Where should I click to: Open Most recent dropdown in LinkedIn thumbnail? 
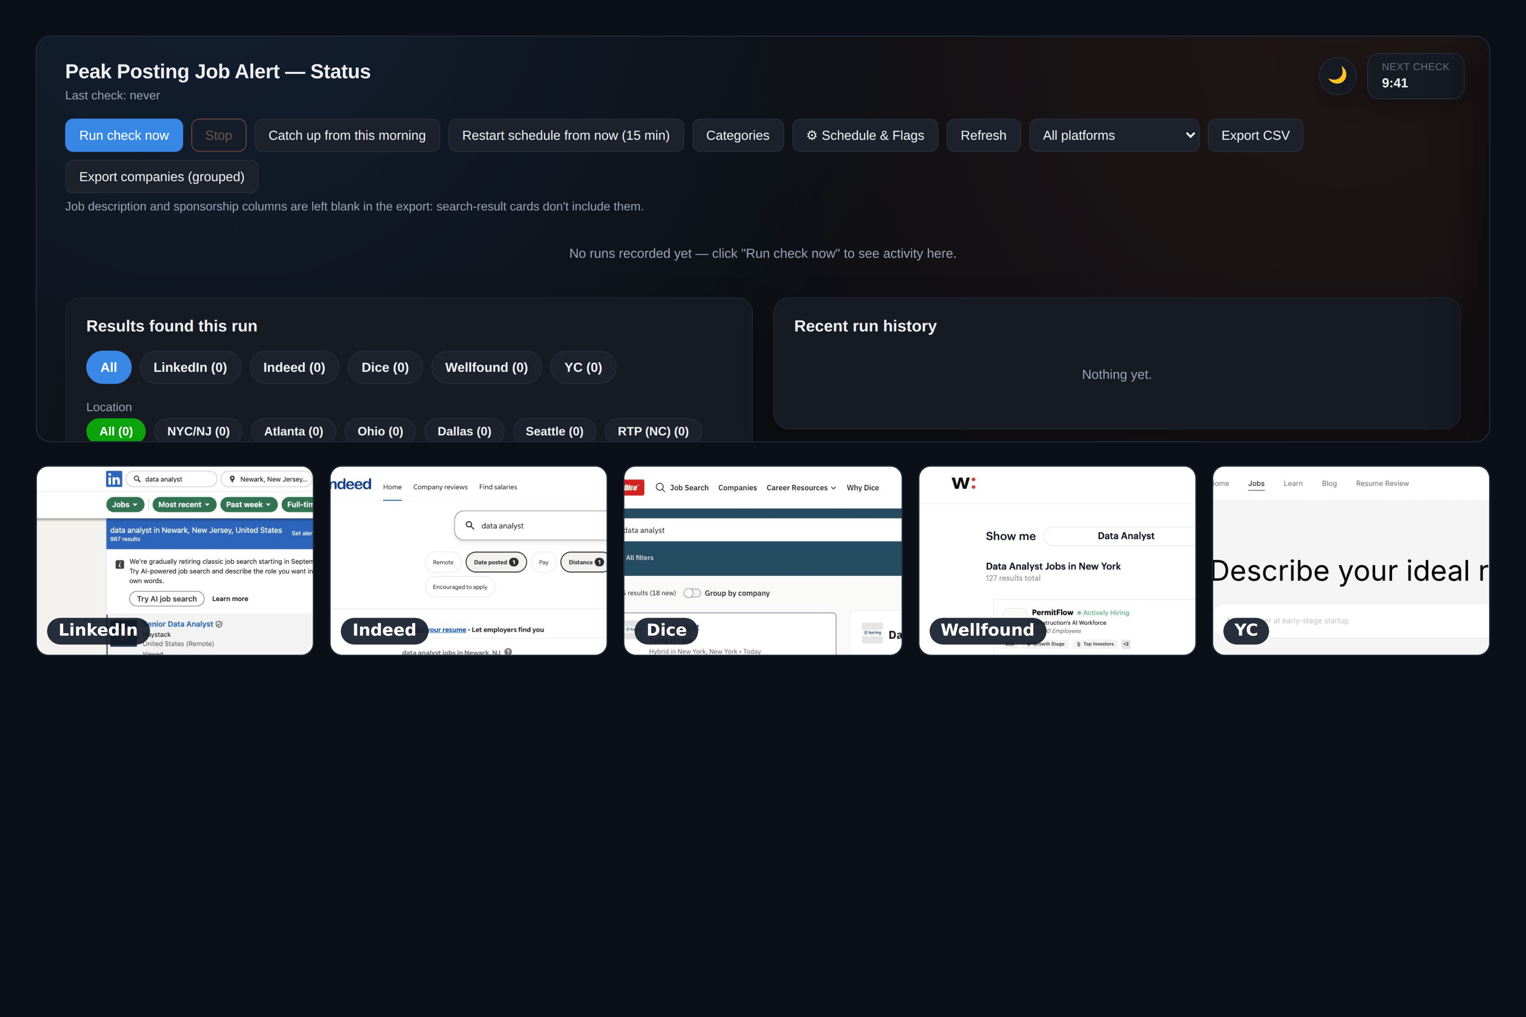(184, 505)
